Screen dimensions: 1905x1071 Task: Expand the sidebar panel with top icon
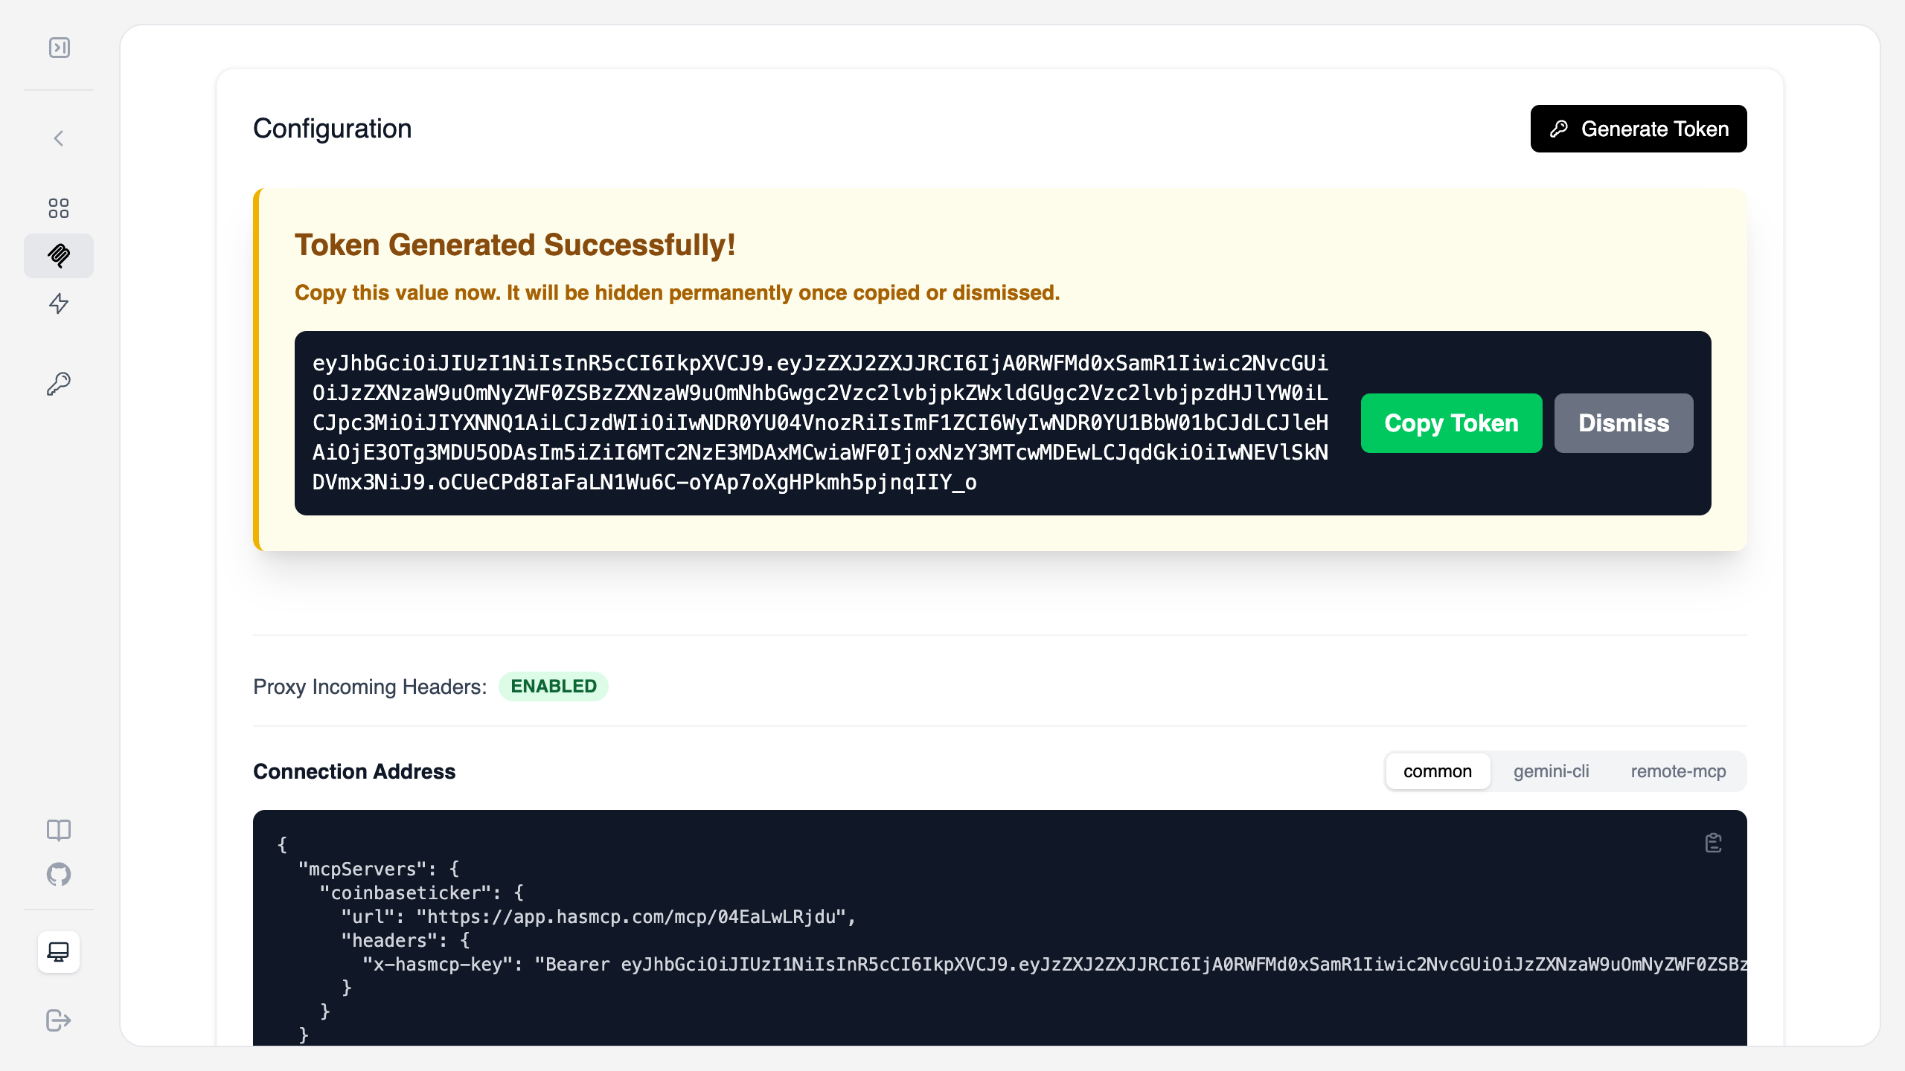tap(59, 48)
